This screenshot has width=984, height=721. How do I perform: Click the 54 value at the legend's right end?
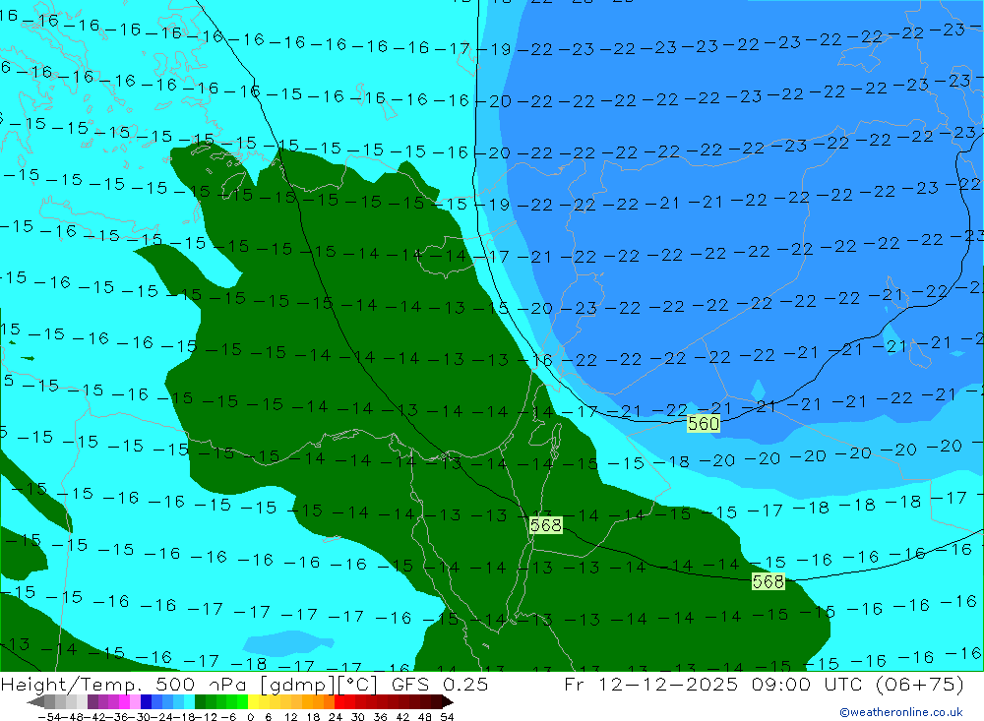pyautogui.click(x=447, y=717)
